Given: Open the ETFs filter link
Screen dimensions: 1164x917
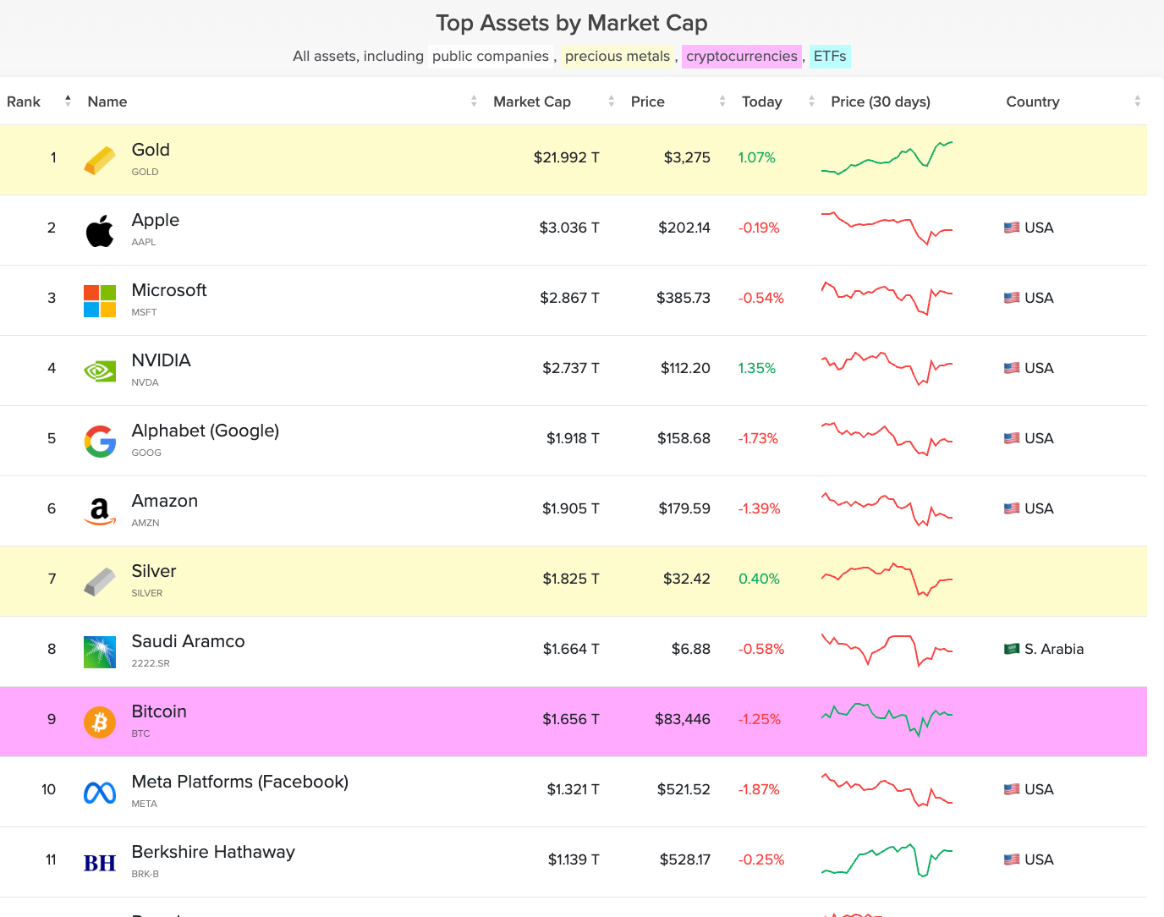Looking at the screenshot, I should (x=830, y=57).
